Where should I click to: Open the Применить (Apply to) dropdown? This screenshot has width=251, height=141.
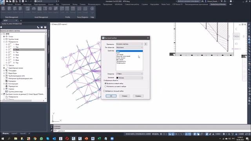point(129,44)
